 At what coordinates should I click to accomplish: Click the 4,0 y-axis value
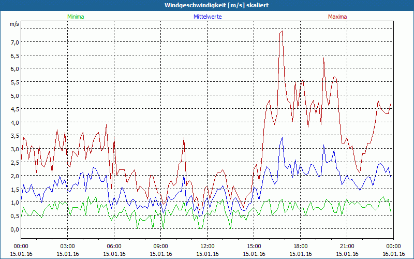point(14,122)
